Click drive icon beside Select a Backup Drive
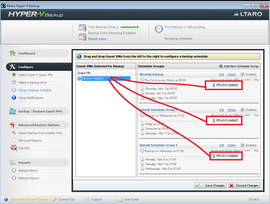This screenshot has width=270, height=204. 14,82
